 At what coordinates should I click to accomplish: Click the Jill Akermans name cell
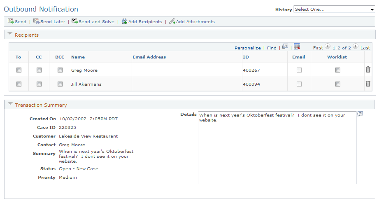(x=86, y=84)
